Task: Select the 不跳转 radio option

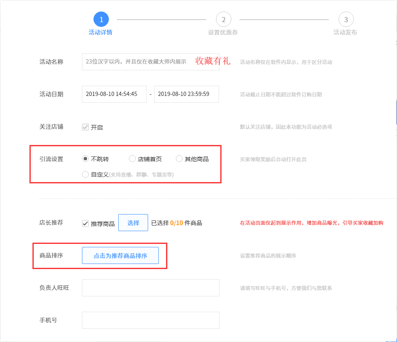Action: [x=85, y=159]
